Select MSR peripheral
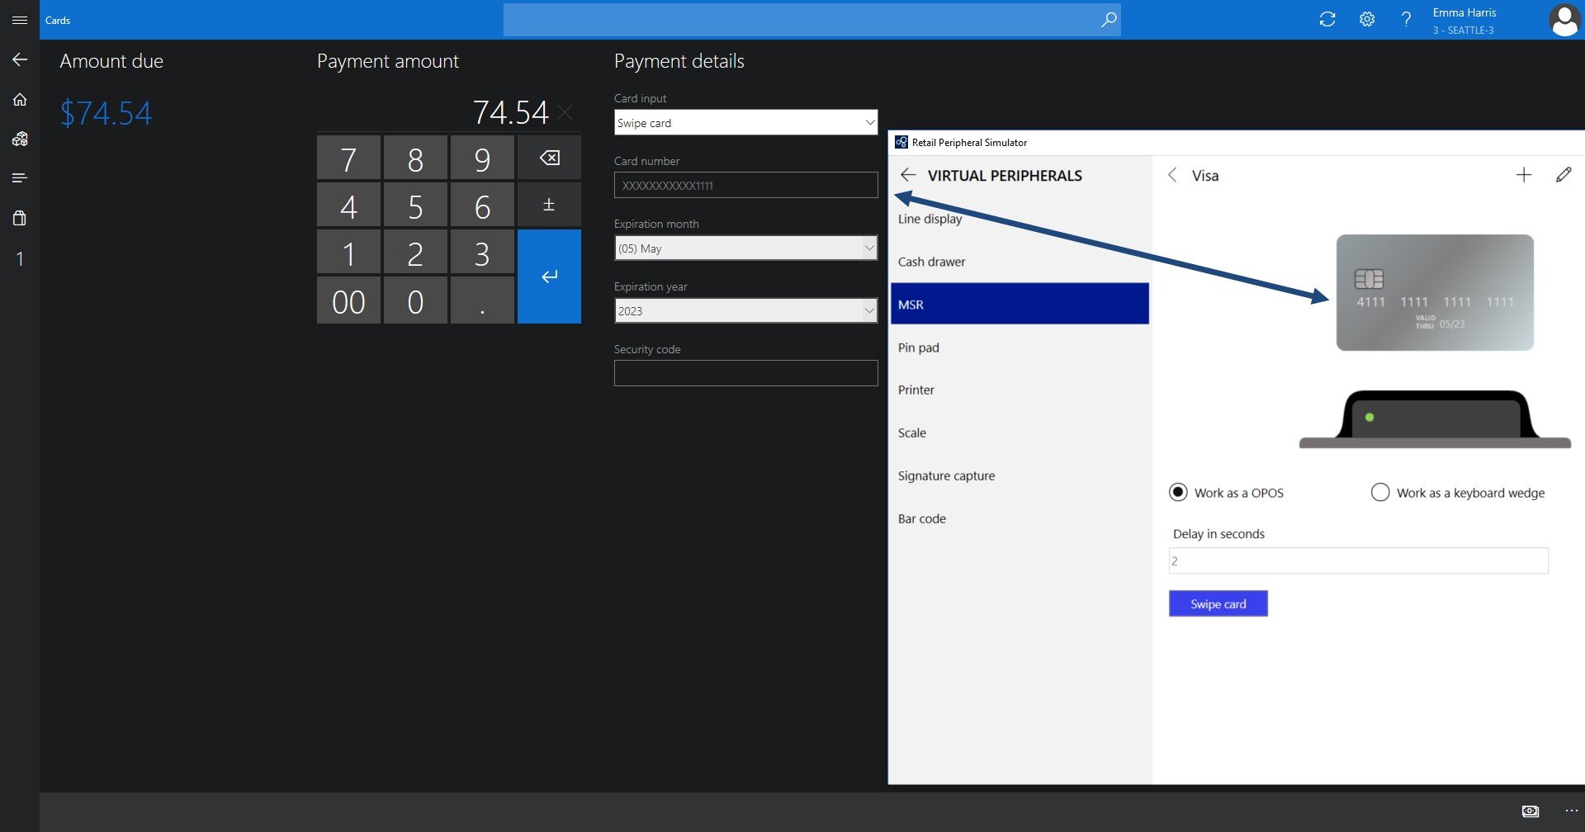1585x832 pixels. click(x=1020, y=304)
